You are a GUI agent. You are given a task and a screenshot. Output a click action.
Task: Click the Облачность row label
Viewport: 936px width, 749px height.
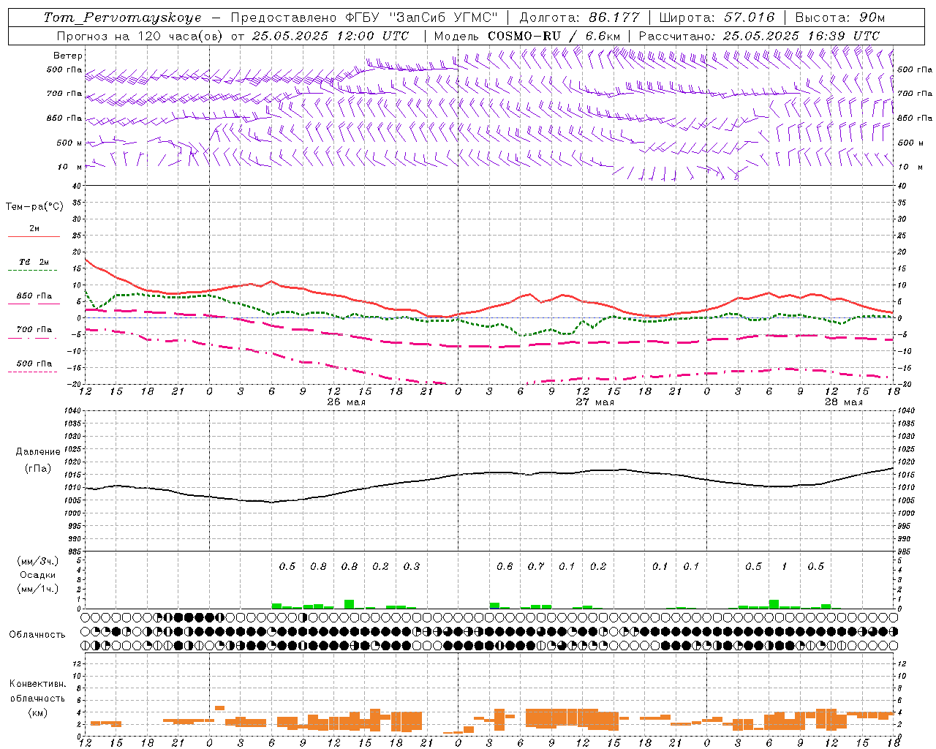(x=37, y=635)
